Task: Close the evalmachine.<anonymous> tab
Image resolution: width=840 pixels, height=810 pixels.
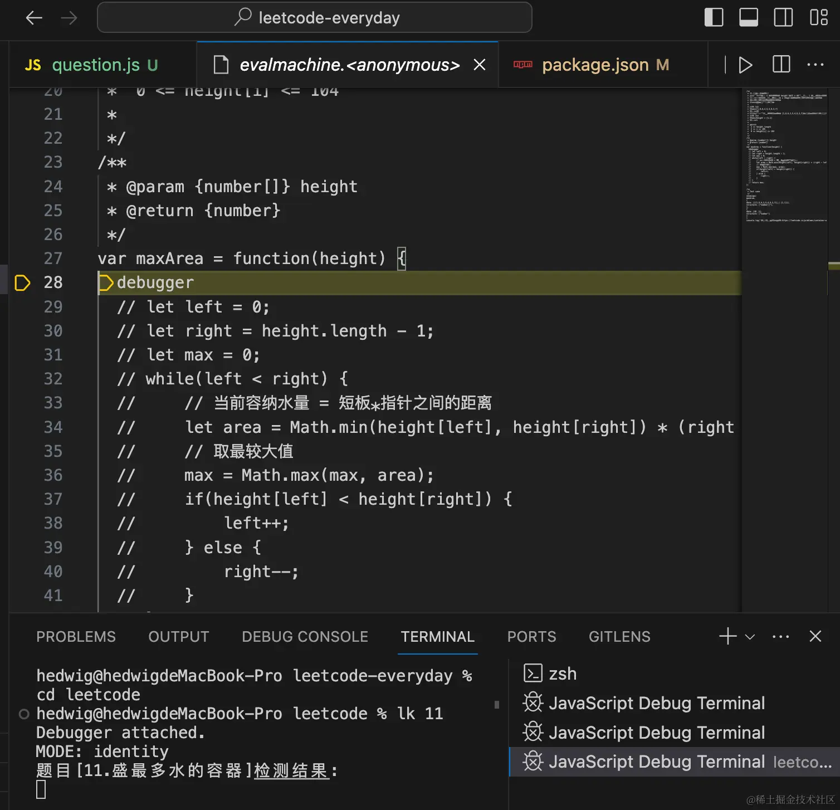Action: click(479, 65)
